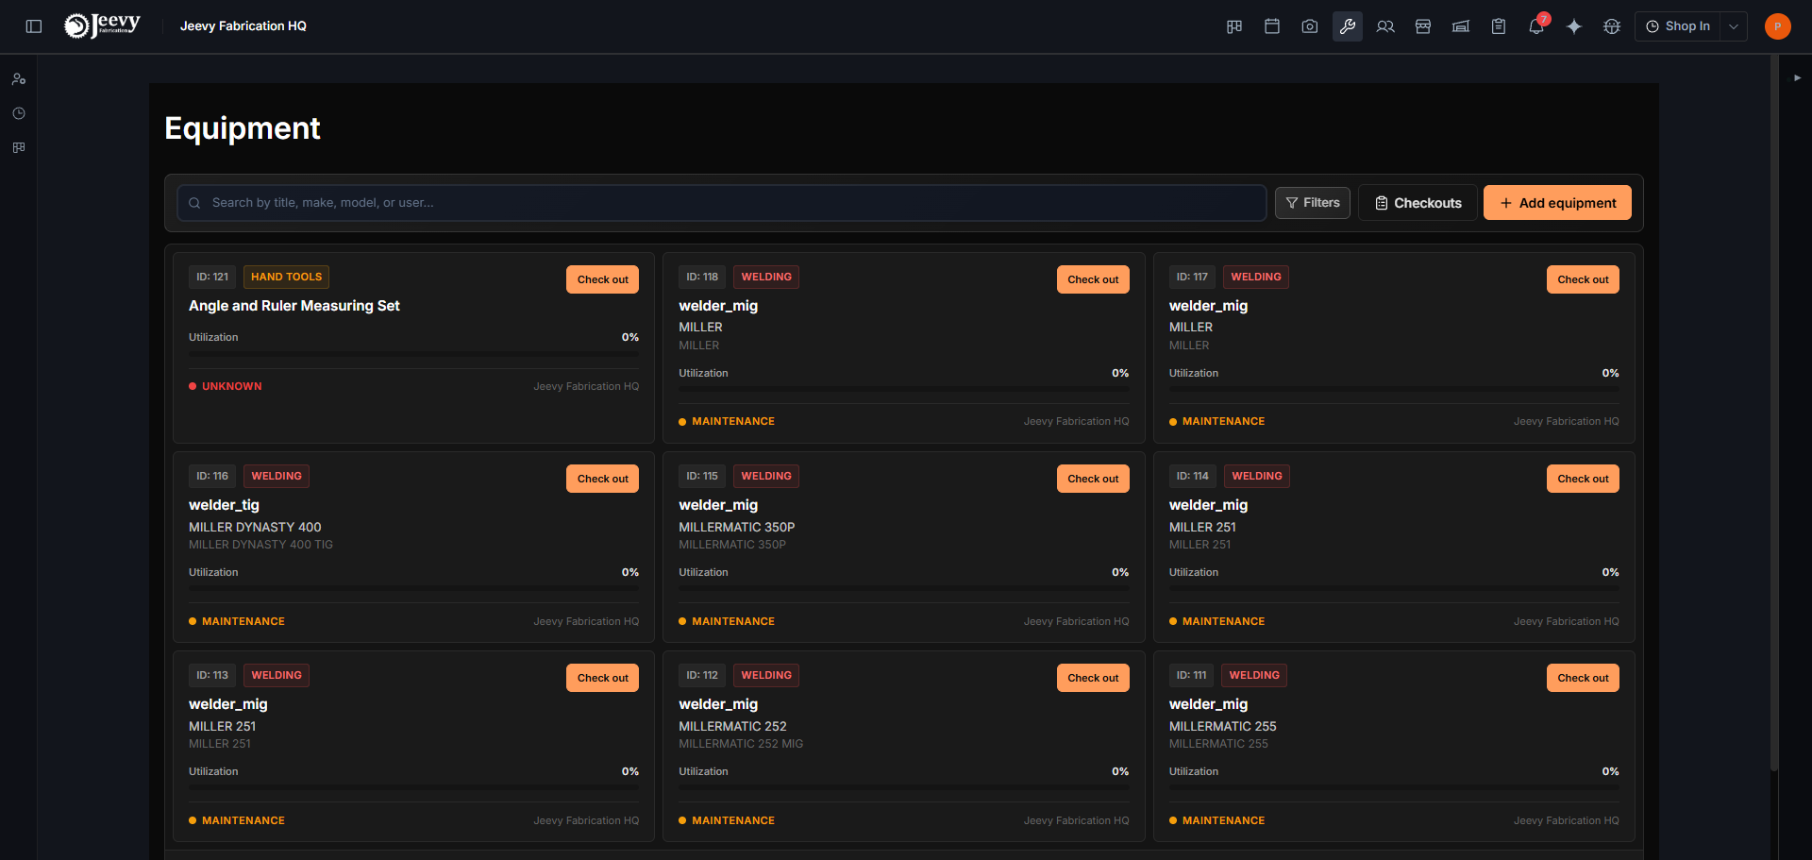Click Jeevy Fabrication HQ header title
This screenshot has height=860, width=1812.
(x=243, y=26)
